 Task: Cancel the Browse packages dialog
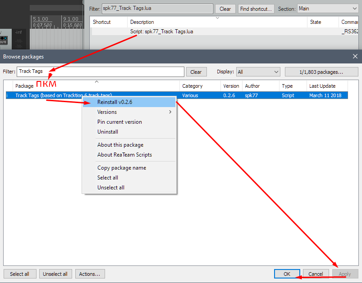316,274
